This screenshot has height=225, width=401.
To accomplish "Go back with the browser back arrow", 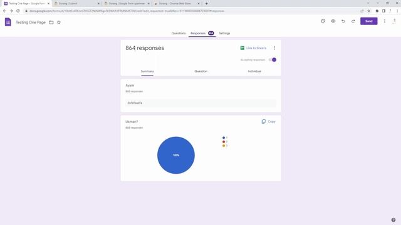I will [x=4, y=11].
